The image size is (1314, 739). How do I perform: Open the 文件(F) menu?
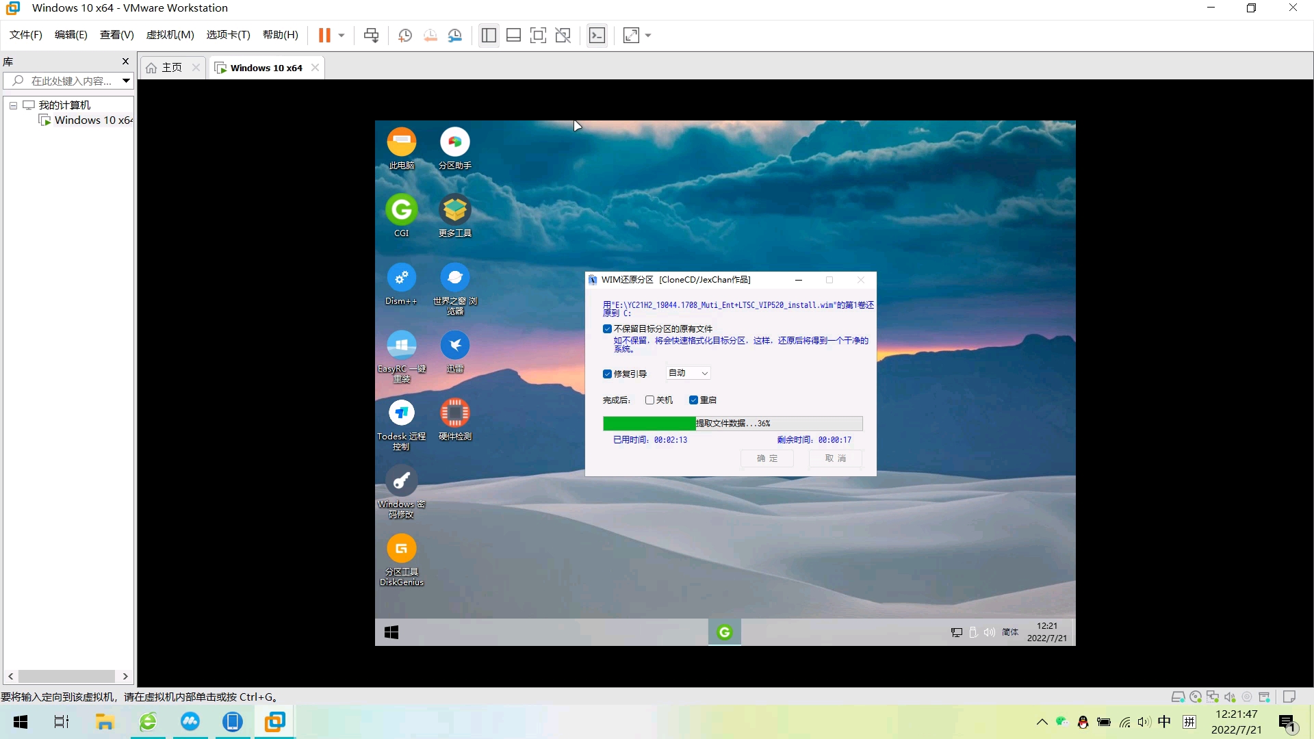point(26,35)
